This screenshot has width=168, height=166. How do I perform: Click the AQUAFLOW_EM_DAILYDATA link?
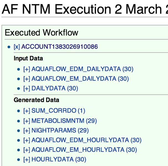point(74,79)
